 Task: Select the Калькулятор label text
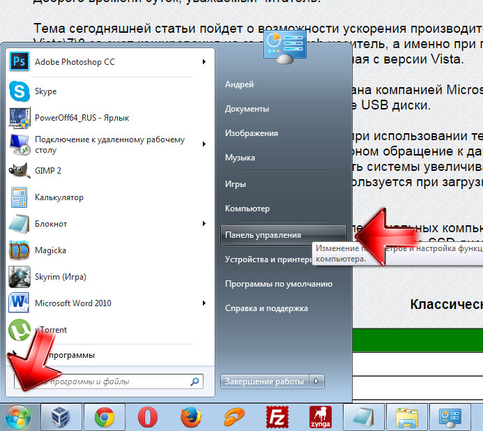59,197
